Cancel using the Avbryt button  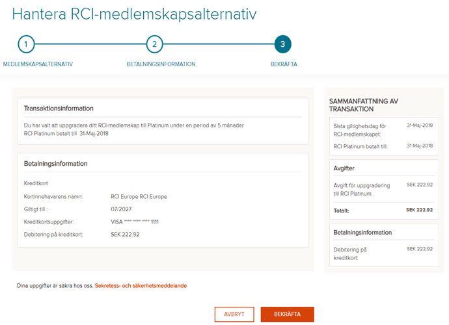[x=234, y=314]
